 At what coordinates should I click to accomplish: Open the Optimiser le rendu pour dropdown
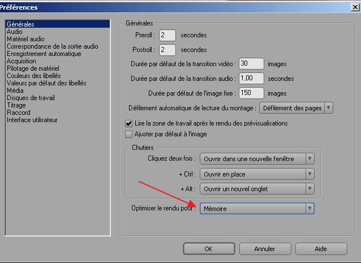[257, 209]
